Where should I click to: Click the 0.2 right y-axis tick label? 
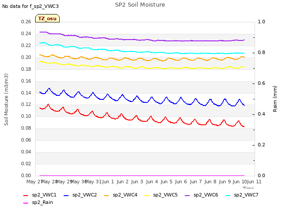[261, 145]
